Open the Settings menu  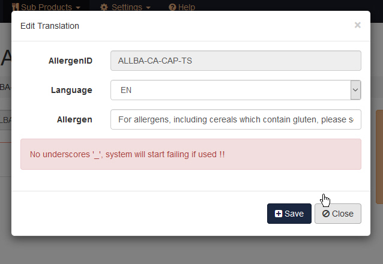tap(126, 7)
